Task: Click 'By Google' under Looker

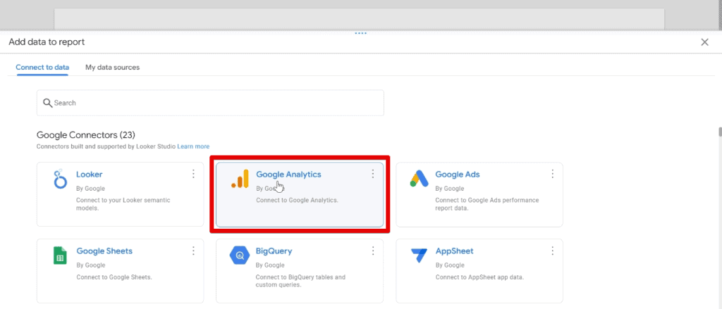Action: [x=90, y=189]
